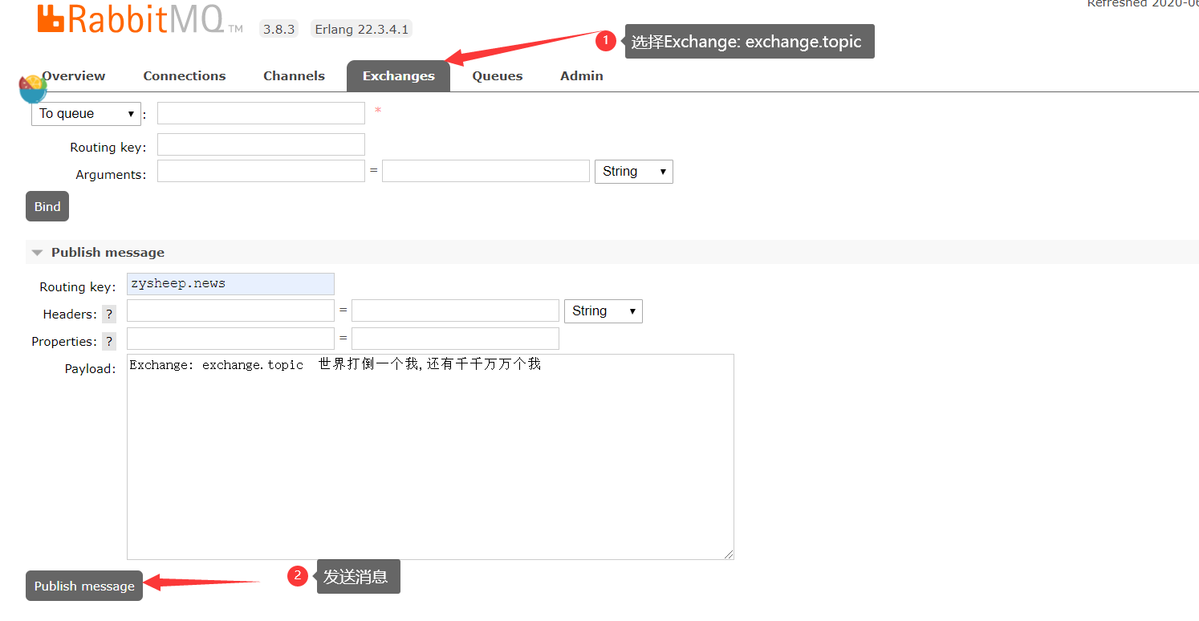The width and height of the screenshot is (1199, 621).
Task: Click the binding Arguments key field
Action: pyautogui.click(x=261, y=171)
